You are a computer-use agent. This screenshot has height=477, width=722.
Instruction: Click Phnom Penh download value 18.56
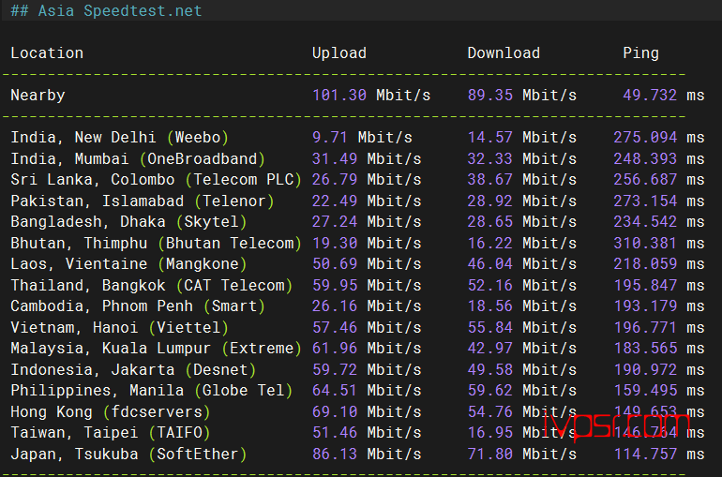tap(489, 306)
